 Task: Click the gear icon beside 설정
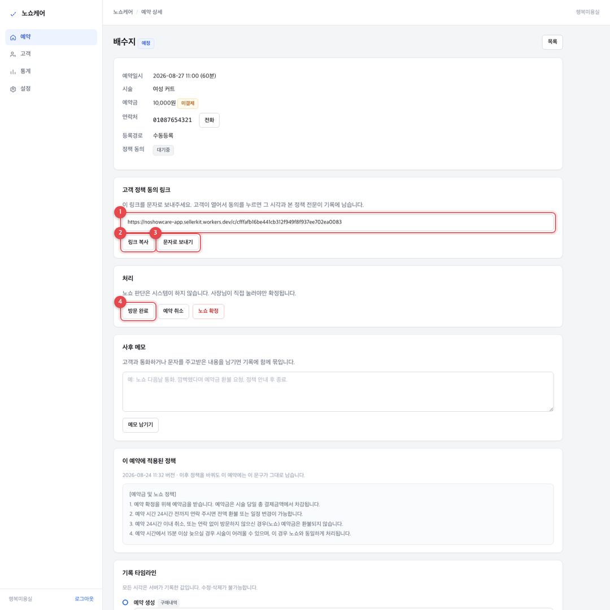13,89
